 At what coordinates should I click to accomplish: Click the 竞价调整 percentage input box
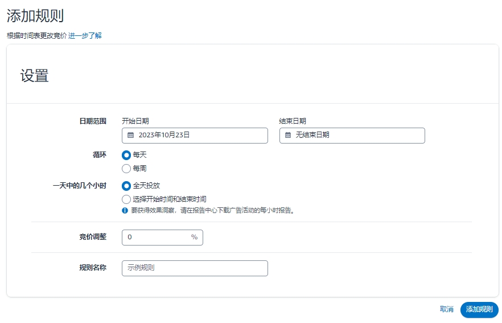pos(162,238)
